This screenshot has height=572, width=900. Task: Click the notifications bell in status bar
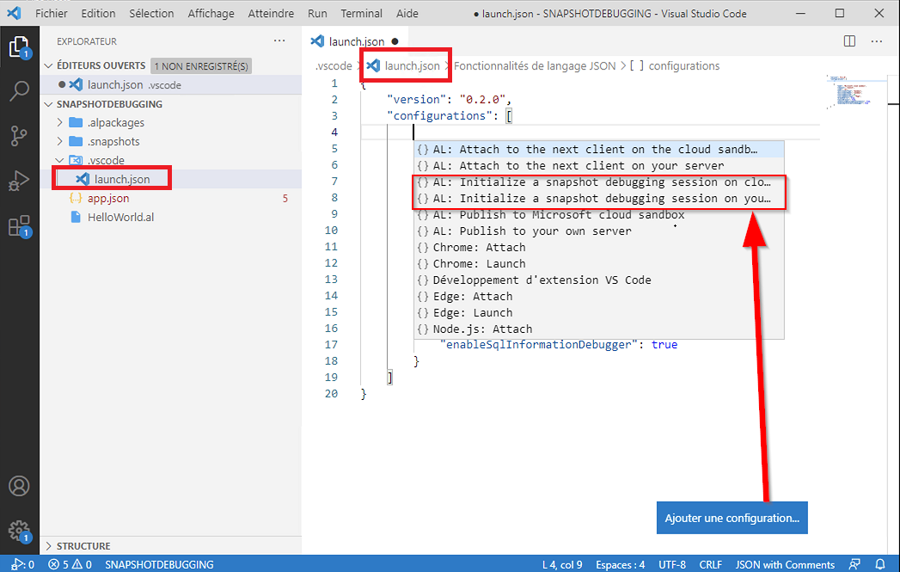(880, 564)
